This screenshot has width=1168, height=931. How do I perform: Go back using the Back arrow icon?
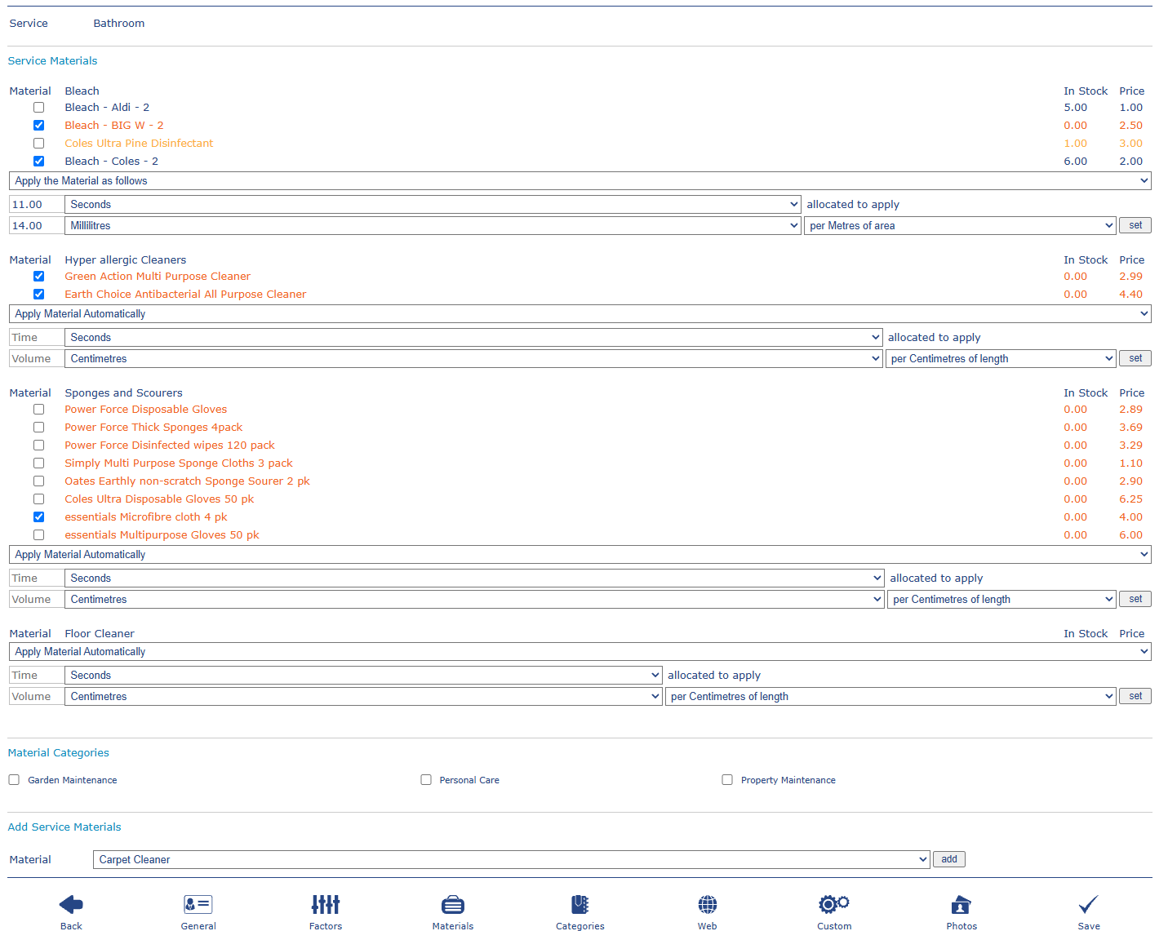[71, 904]
